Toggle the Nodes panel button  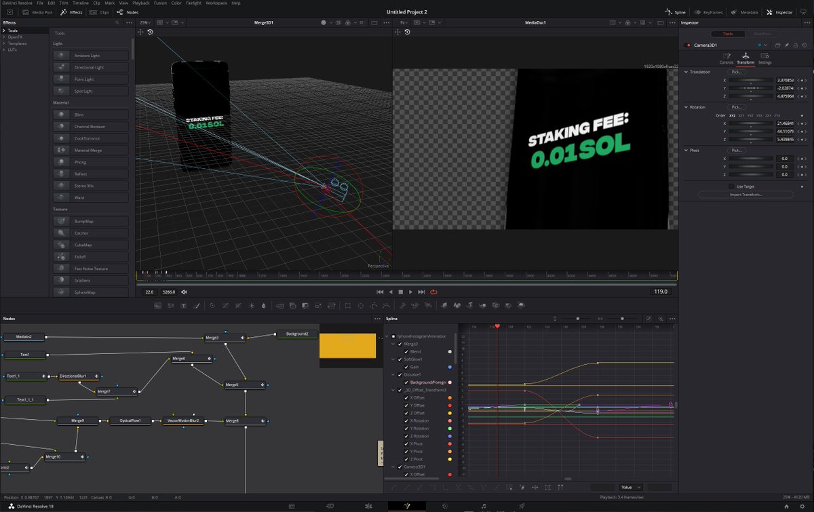point(128,12)
